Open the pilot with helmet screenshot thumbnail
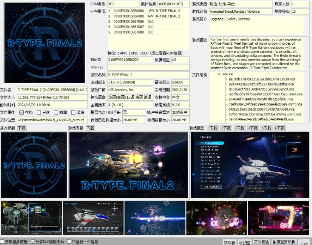Screen dimensions: 312x245 click(31, 218)
